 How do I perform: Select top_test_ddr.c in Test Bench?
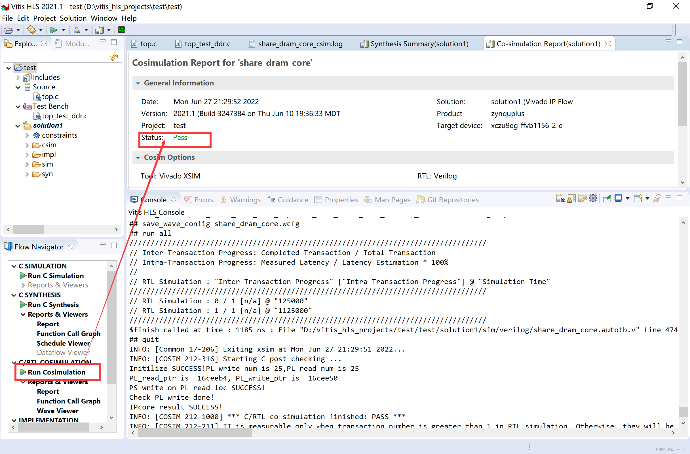tap(64, 116)
